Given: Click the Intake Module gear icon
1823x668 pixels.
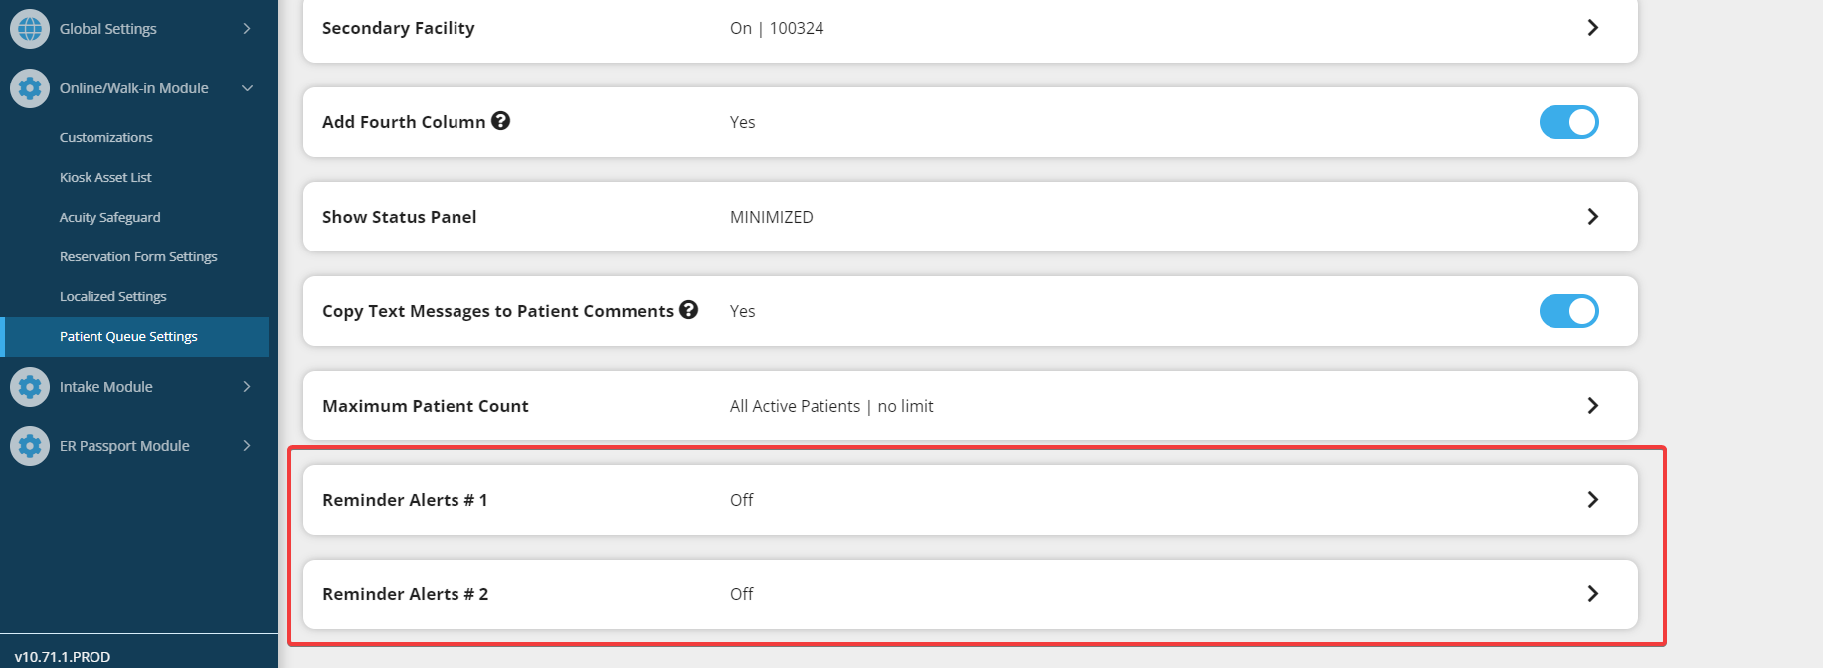Looking at the screenshot, I should coord(30,387).
